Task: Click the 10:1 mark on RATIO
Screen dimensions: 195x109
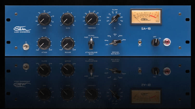Action: coord(74,25)
